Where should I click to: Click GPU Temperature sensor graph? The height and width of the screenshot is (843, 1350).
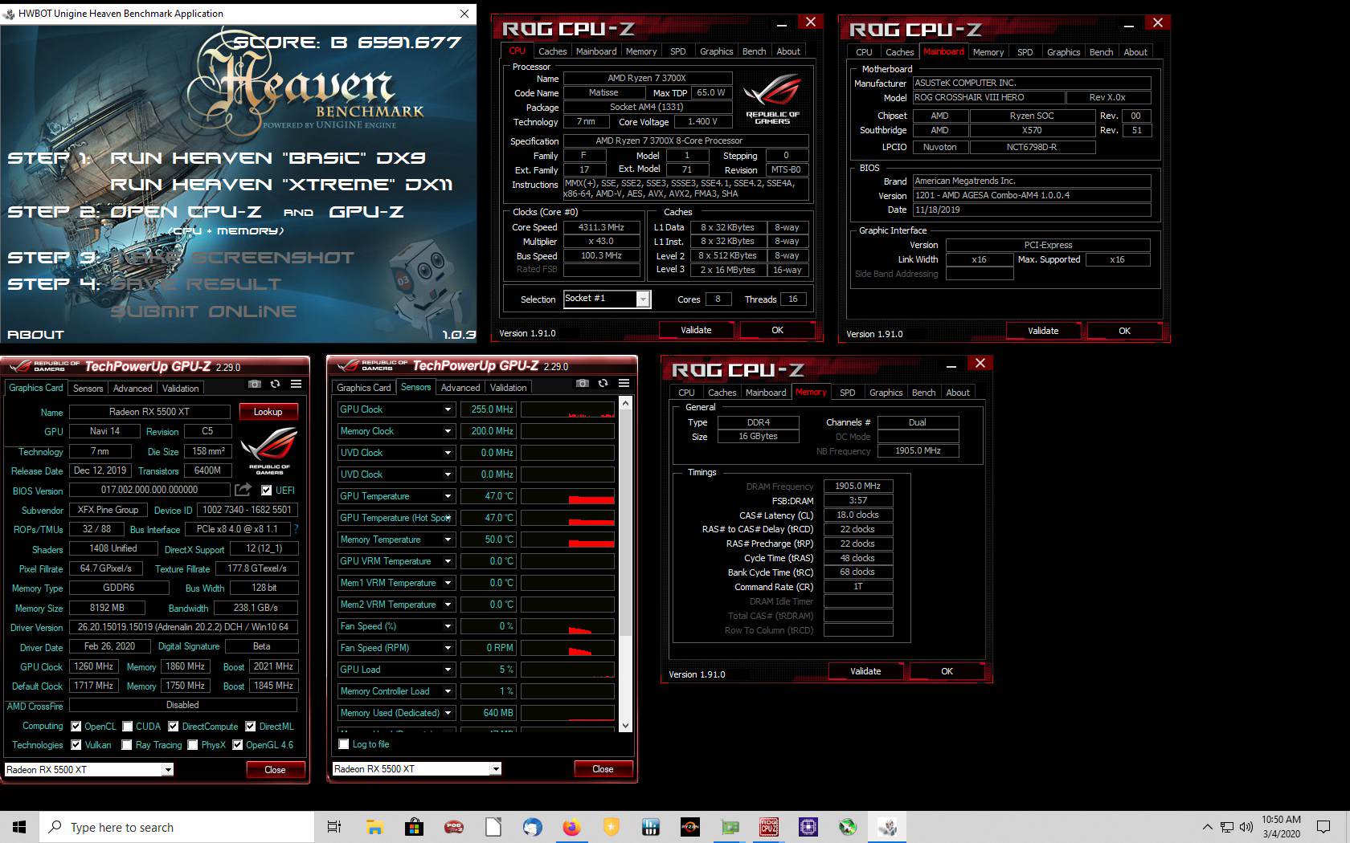click(x=567, y=496)
